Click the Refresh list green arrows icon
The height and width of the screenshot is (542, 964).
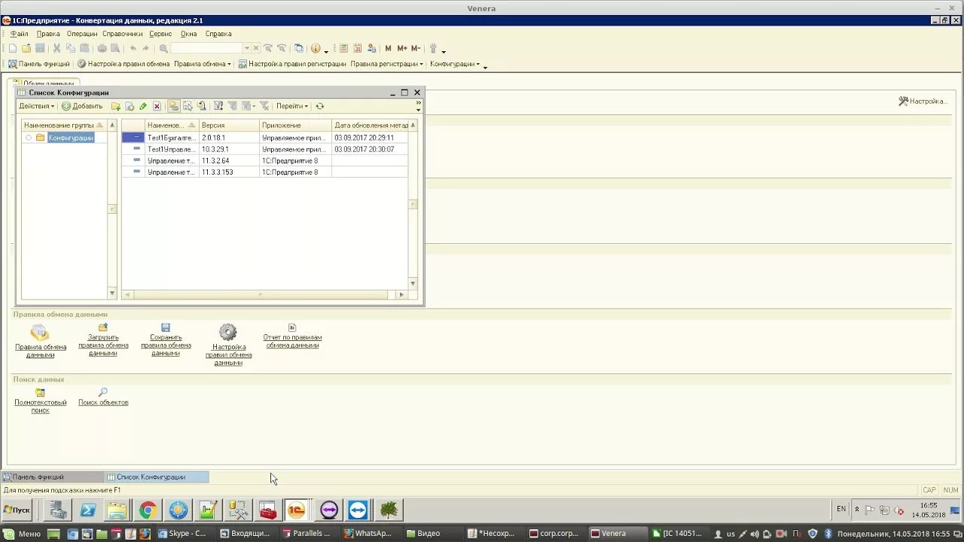coord(320,106)
